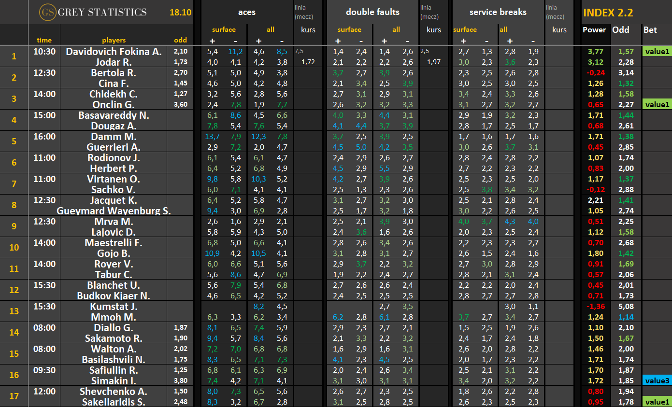Select the 16:00 time cell

pos(44,136)
